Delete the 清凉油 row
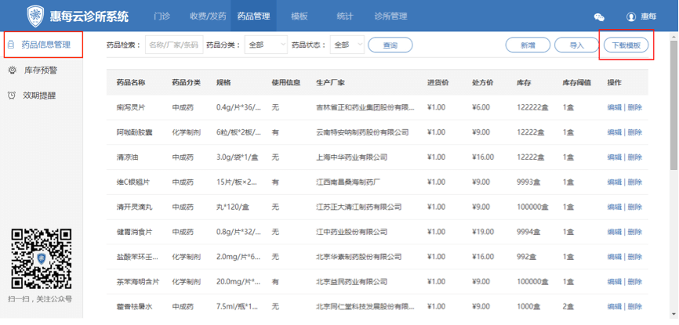 [635, 157]
